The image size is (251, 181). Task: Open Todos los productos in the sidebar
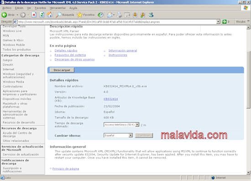16,49
